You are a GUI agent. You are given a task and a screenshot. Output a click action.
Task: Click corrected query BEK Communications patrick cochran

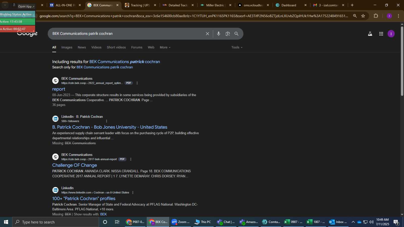(125, 62)
